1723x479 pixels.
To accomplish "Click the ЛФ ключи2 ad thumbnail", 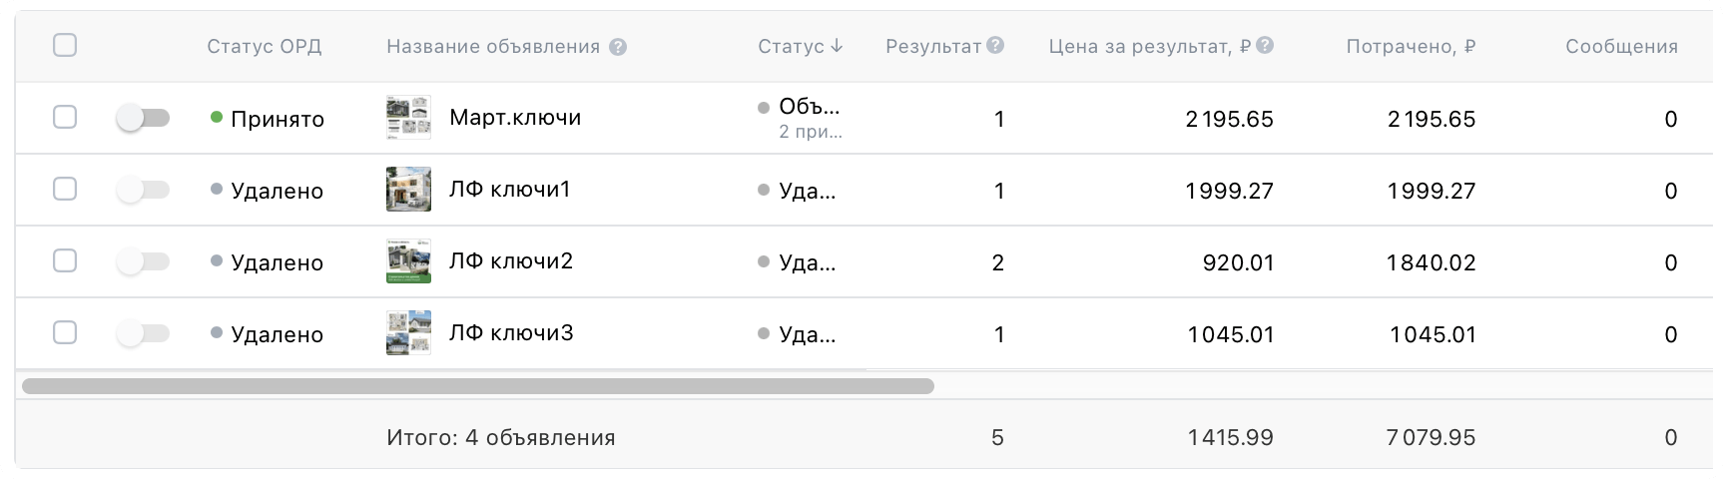I will (408, 261).
